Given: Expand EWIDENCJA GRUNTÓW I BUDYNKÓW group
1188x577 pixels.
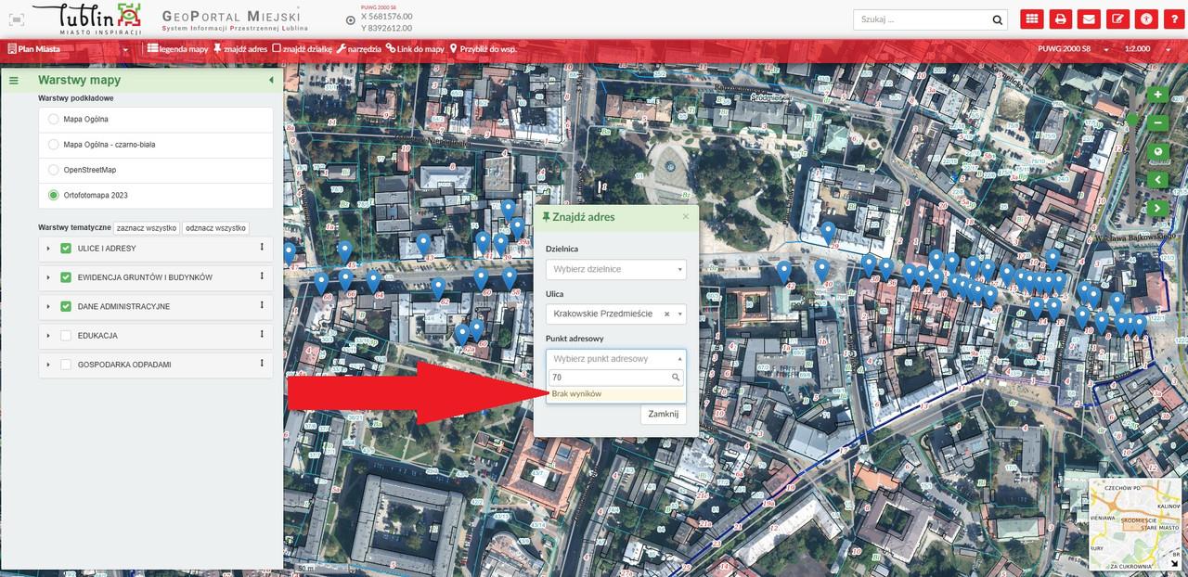Looking at the screenshot, I should click(47, 277).
